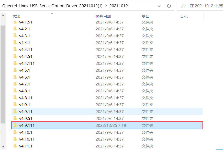Select the v4.9.1 folder icon
223x150 pixels.
click(x=15, y=105)
